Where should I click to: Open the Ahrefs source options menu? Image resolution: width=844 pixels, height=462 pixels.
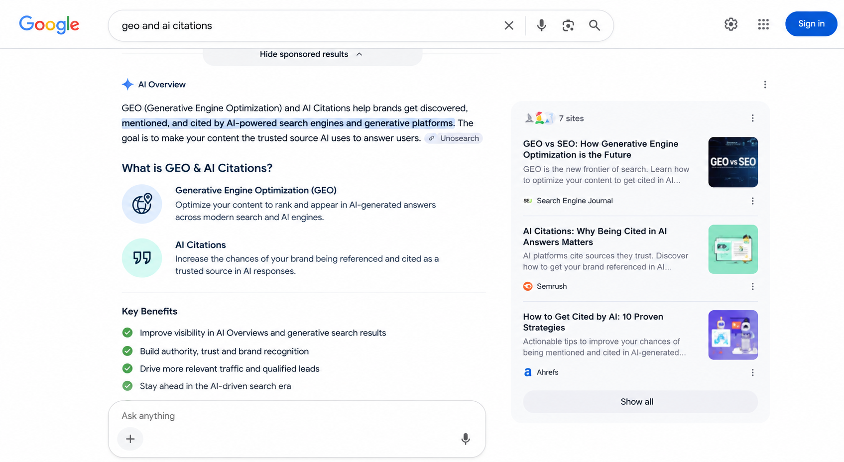(752, 372)
